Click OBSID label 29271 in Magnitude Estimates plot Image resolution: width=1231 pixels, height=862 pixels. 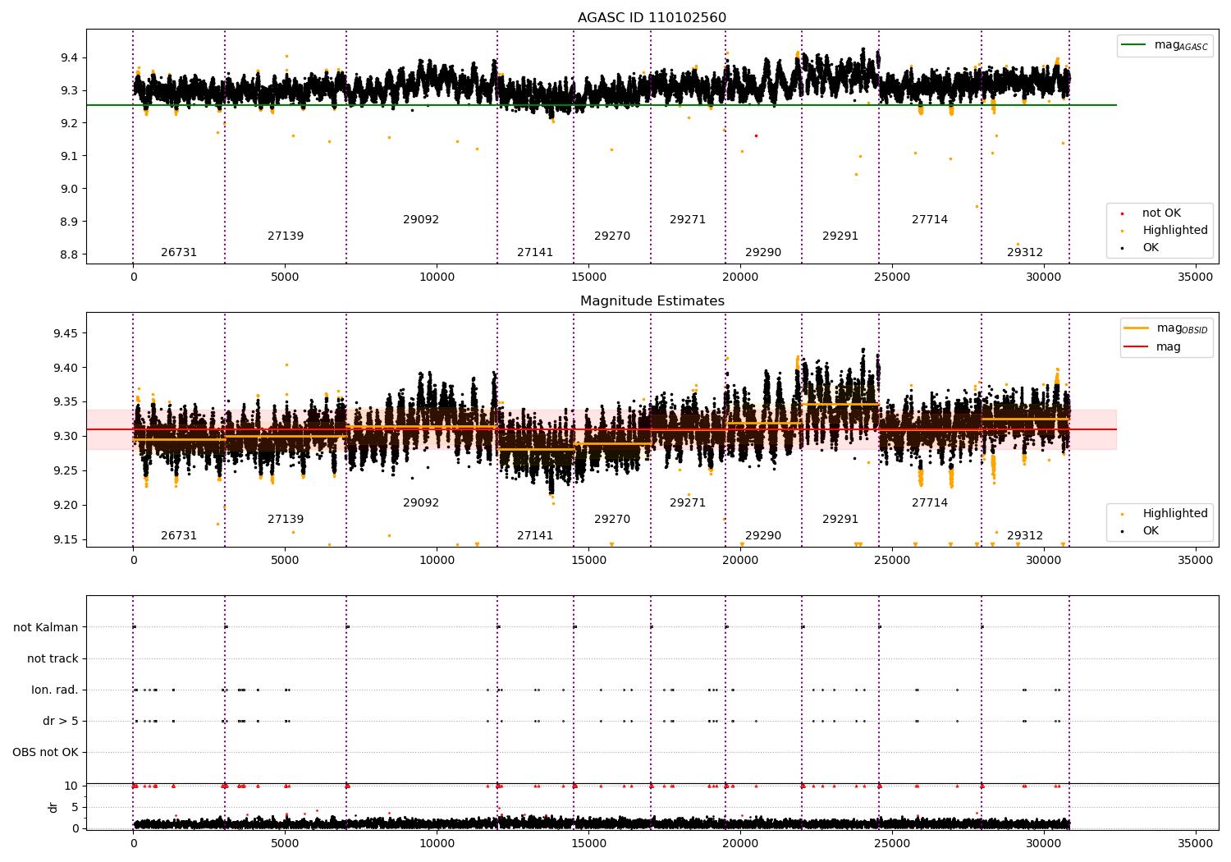(688, 503)
